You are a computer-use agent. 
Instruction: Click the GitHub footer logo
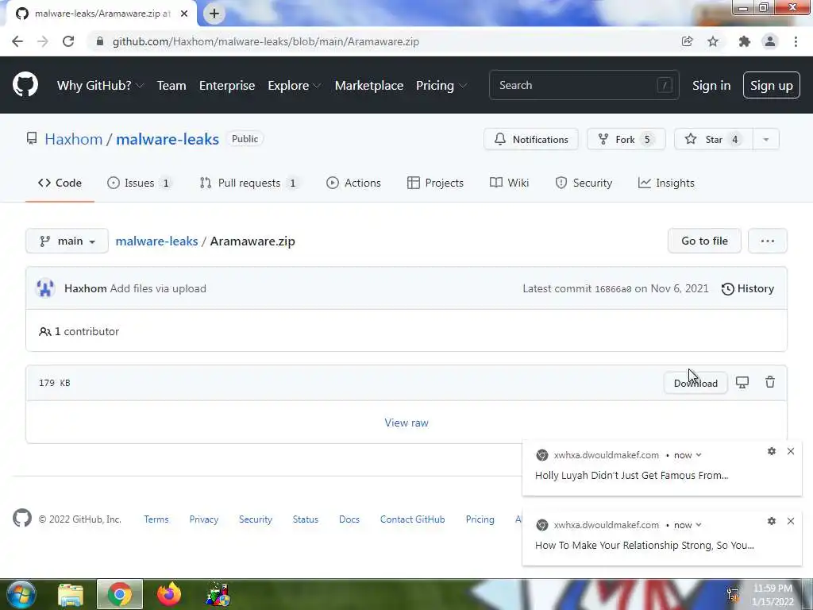click(22, 518)
